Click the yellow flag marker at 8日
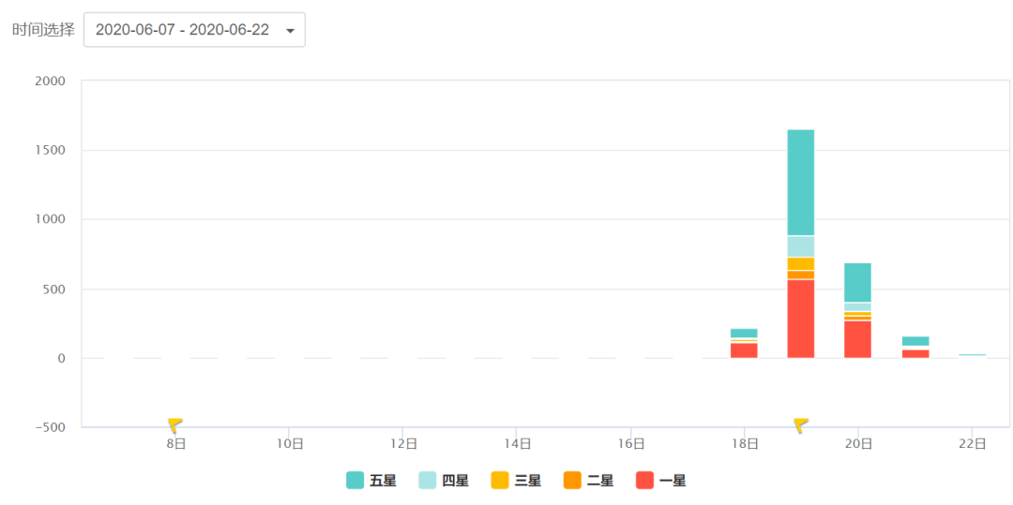This screenshot has height=505, width=1013. (x=174, y=424)
